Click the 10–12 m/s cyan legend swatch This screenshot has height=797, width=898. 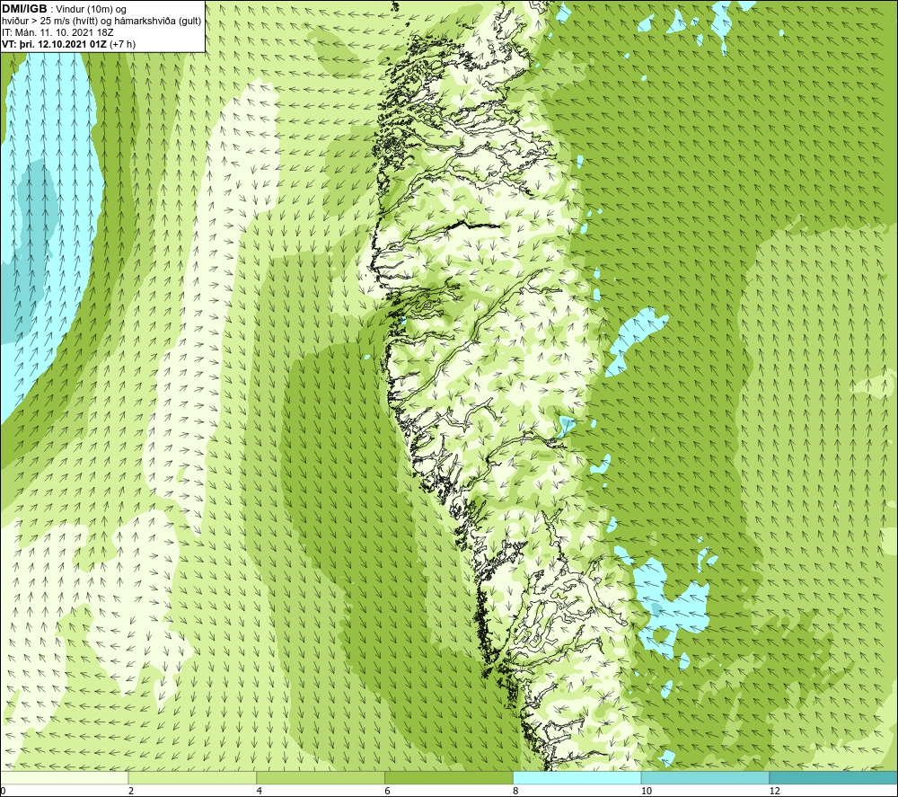(706, 777)
